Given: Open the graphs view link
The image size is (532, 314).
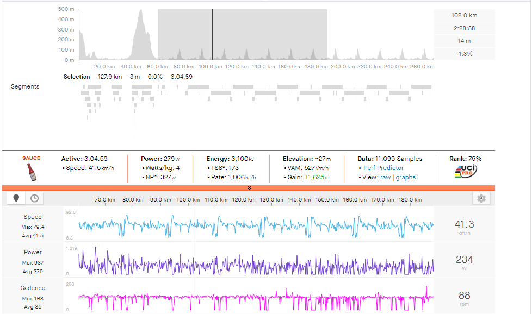Looking at the screenshot, I should (406, 177).
